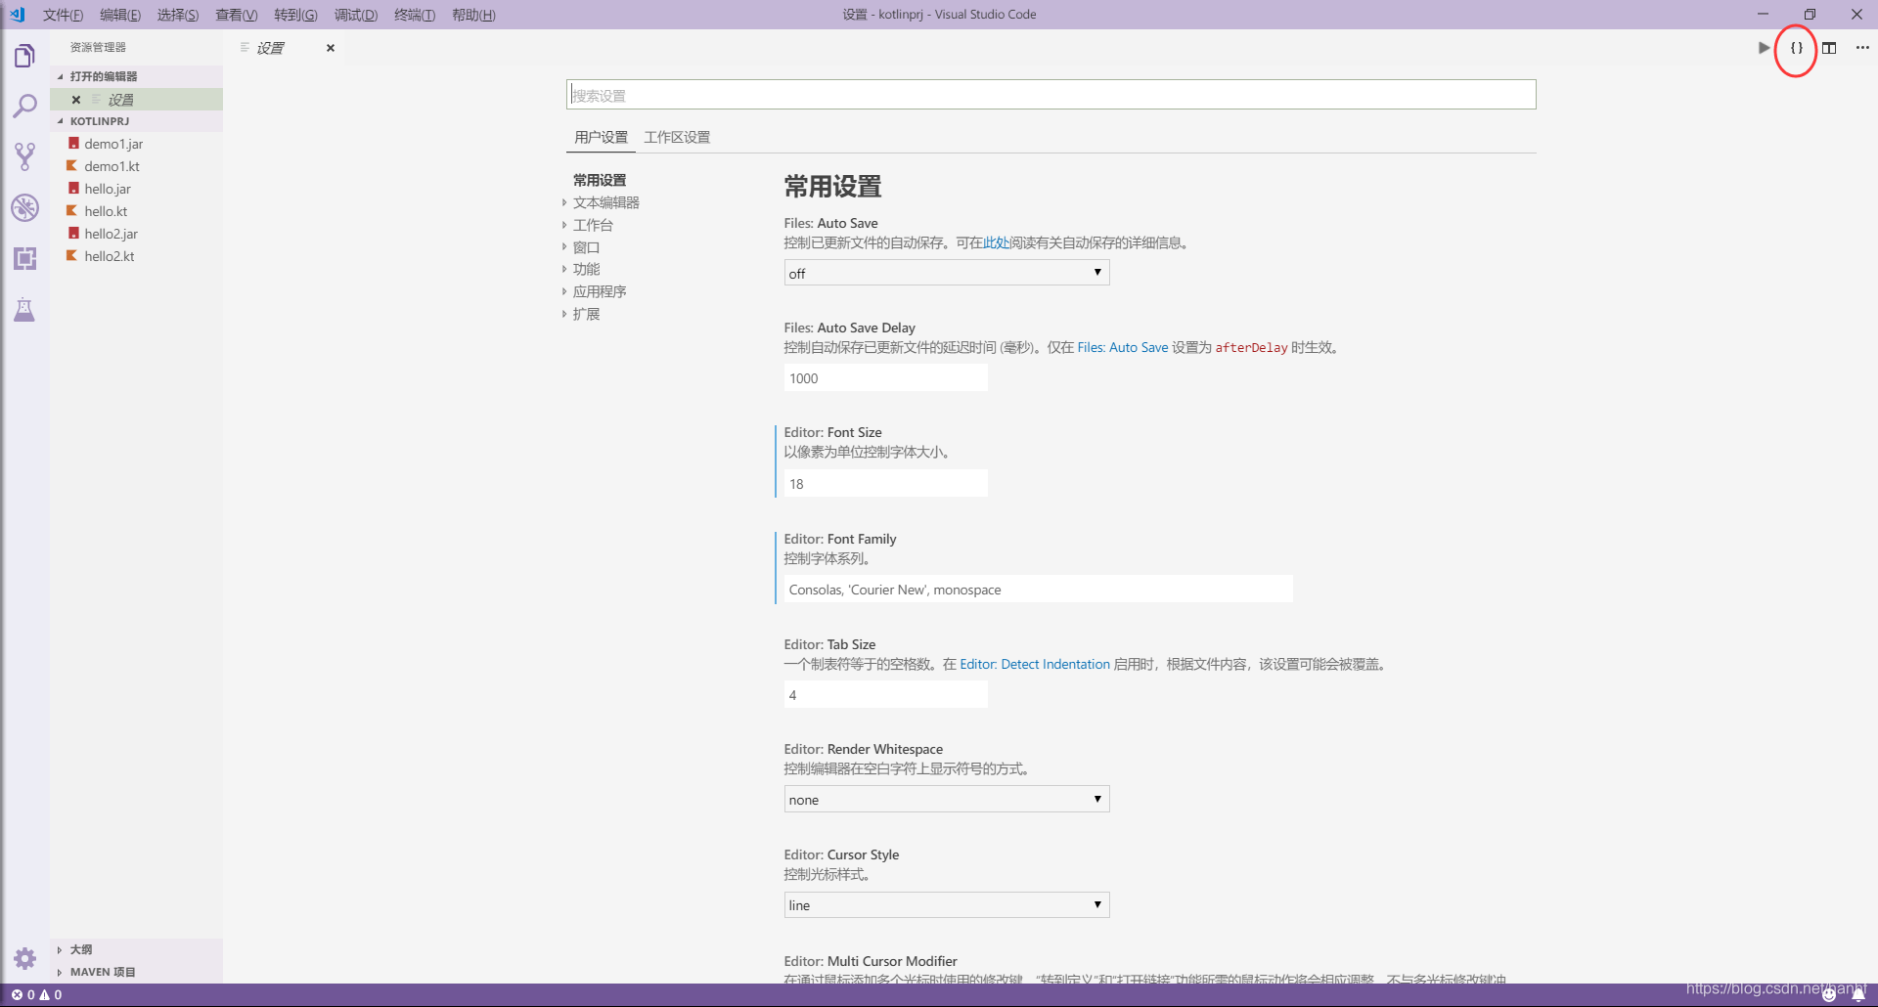Expand the MAVEN 项目 section
The image size is (1878, 1007).
coord(137,972)
